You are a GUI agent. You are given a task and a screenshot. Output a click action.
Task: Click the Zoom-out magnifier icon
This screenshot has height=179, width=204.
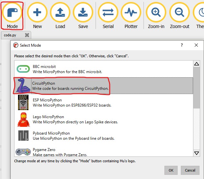click(x=180, y=15)
